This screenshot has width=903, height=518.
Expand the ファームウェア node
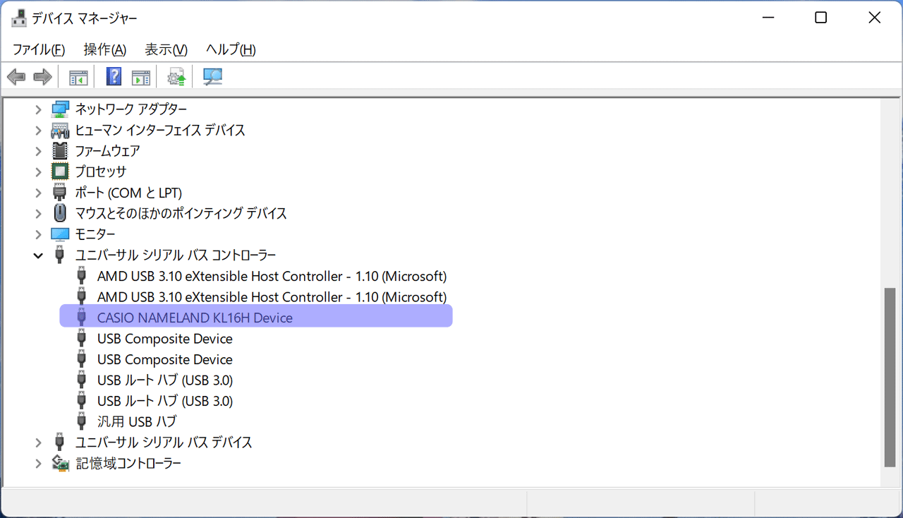click(39, 151)
